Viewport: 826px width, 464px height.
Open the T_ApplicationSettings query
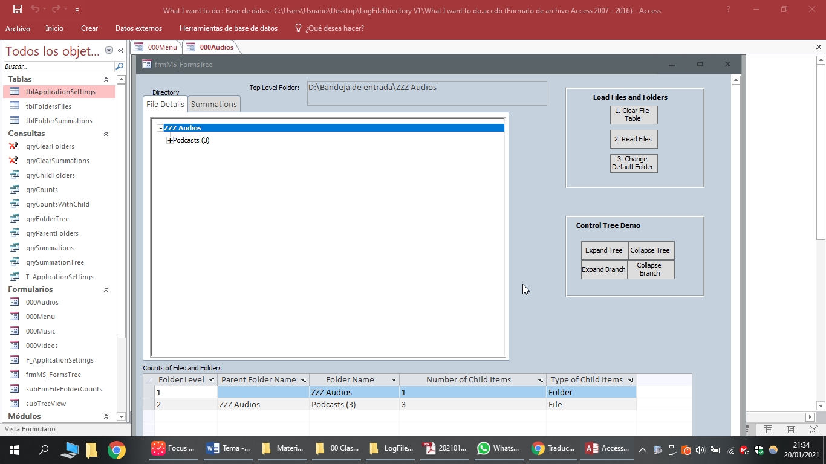pos(60,277)
